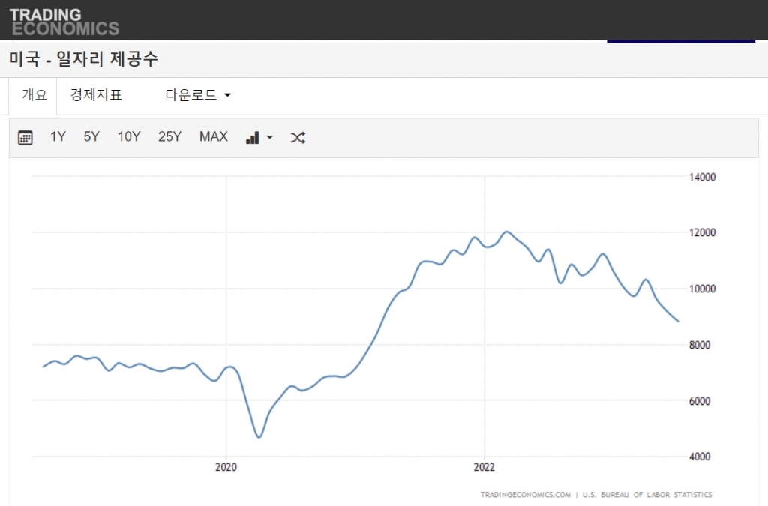Show 25Y historical data
The height and width of the screenshot is (506, 768).
pos(169,136)
